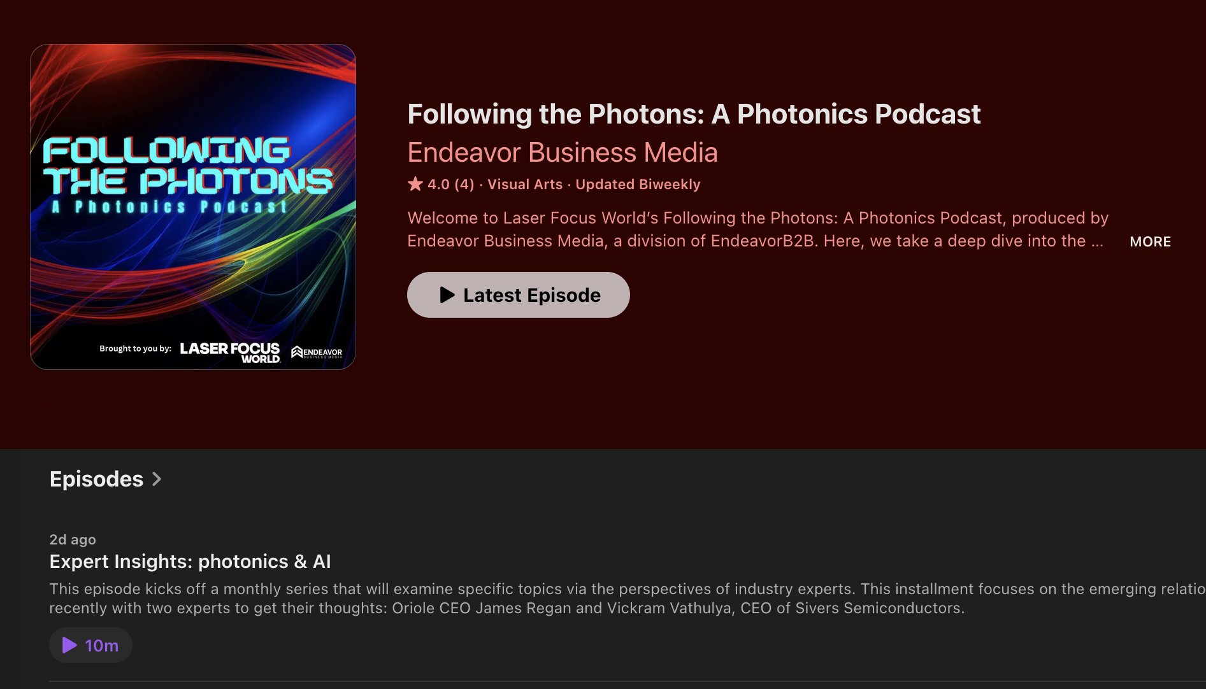Open episode Expert Insights: photonics & AI

[x=190, y=562]
